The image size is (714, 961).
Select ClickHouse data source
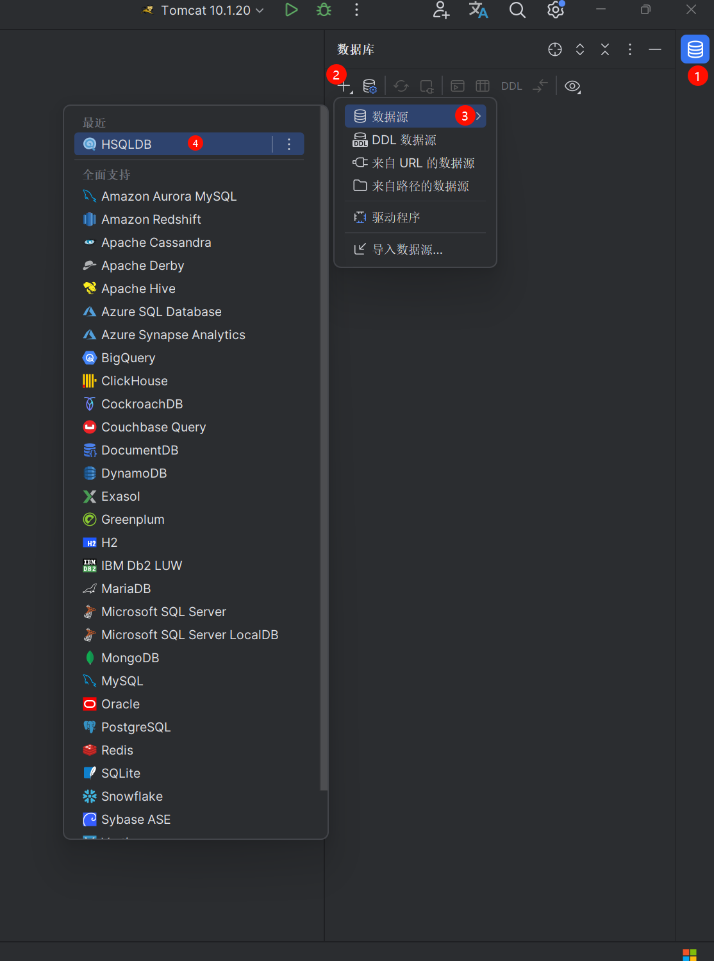click(189, 381)
